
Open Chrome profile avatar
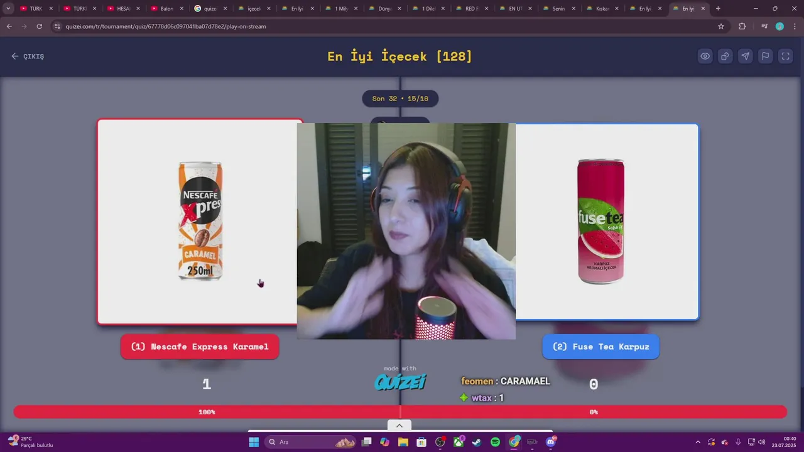(x=780, y=26)
